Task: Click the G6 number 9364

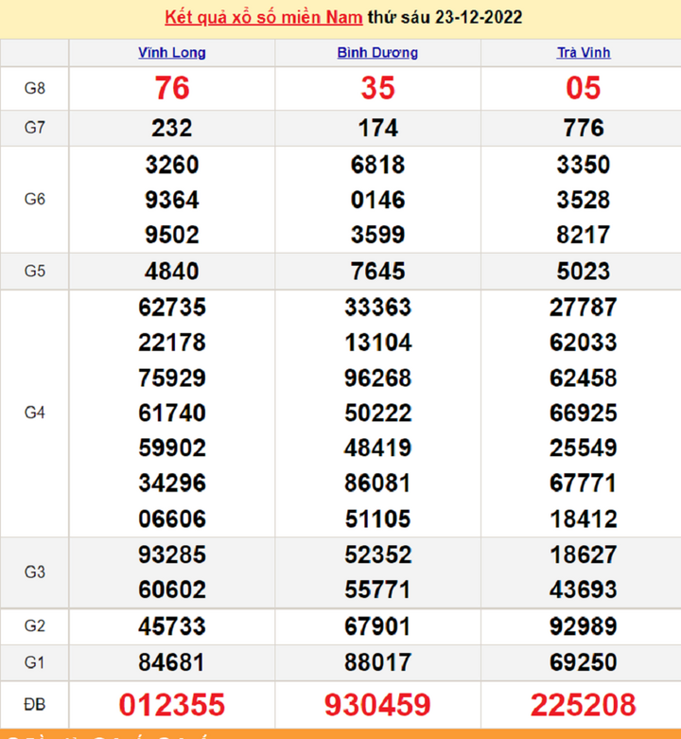Action: pyautogui.click(x=172, y=200)
